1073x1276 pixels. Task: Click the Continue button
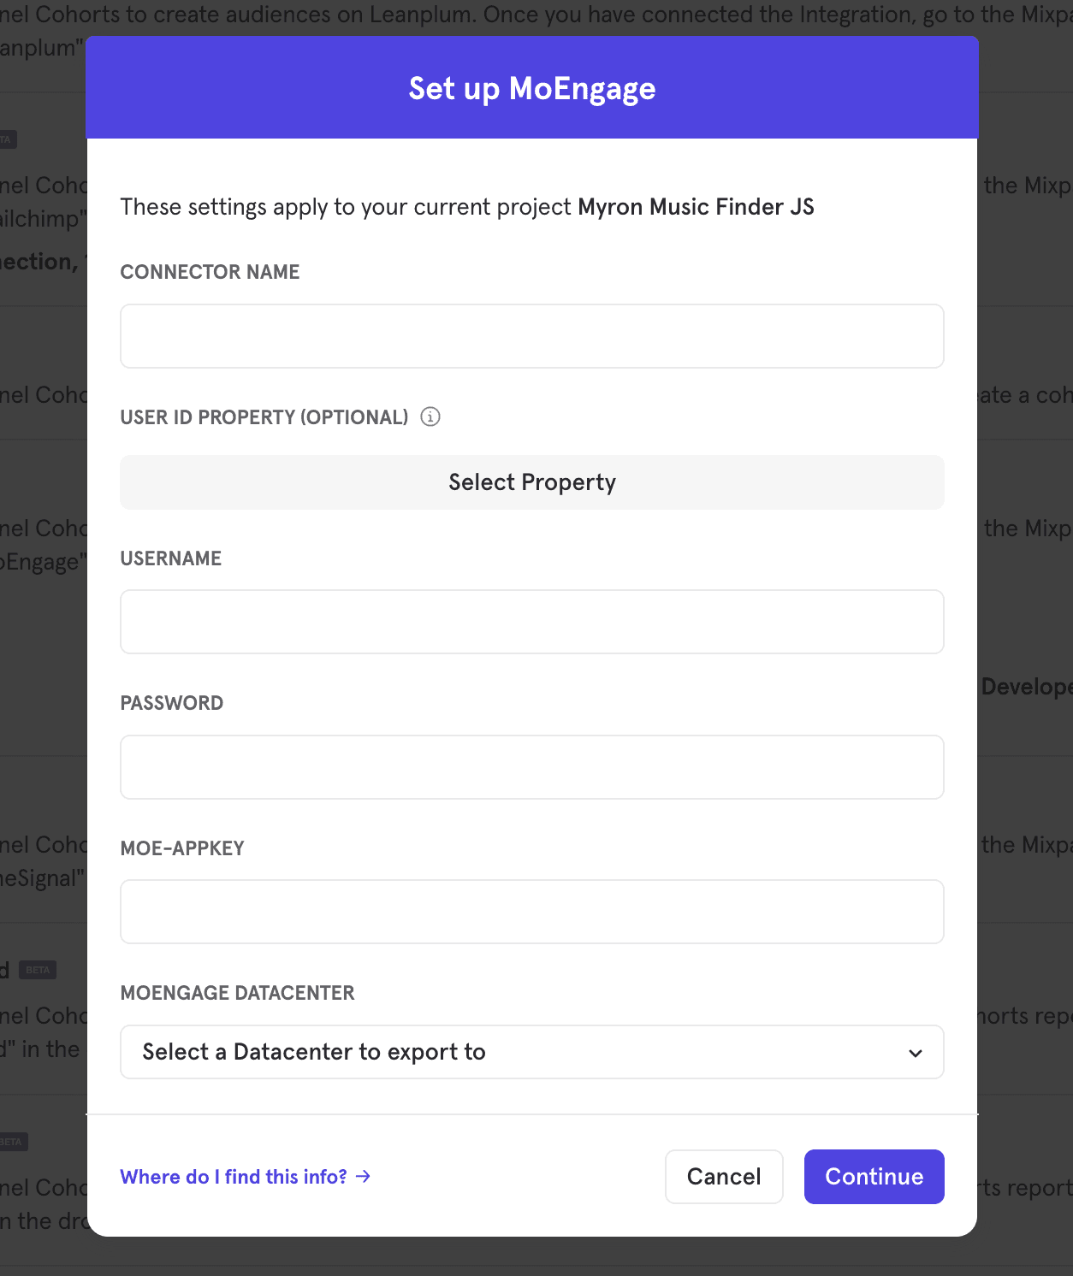(x=874, y=1177)
